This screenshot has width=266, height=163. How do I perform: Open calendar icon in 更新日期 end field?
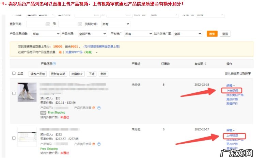80,24
